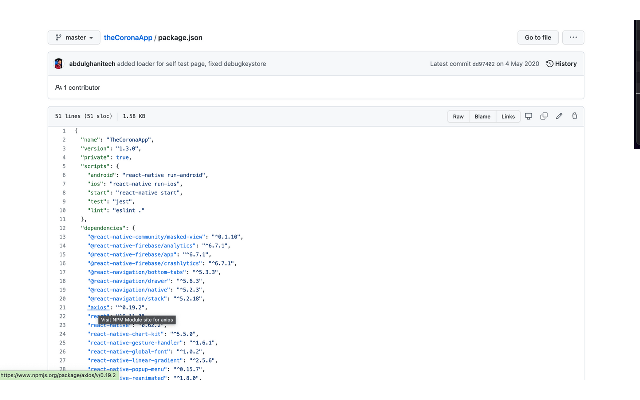Follow the axios NPM link

click(99, 308)
